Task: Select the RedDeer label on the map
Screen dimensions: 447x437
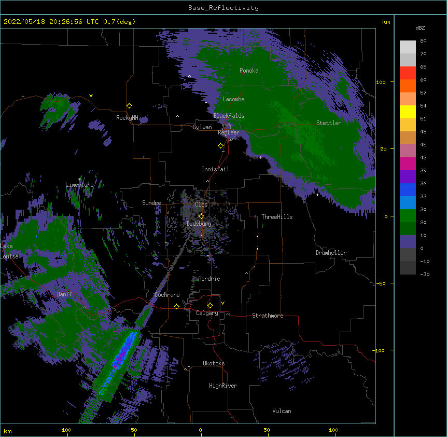Action: pos(228,132)
